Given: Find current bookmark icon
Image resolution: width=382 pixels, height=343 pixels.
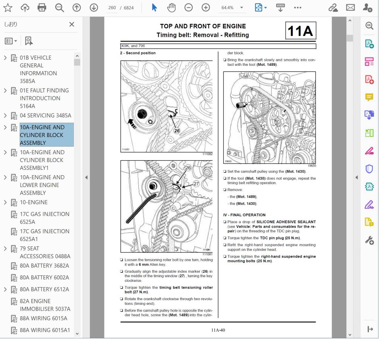Looking at the screenshot, I should click(29, 41).
